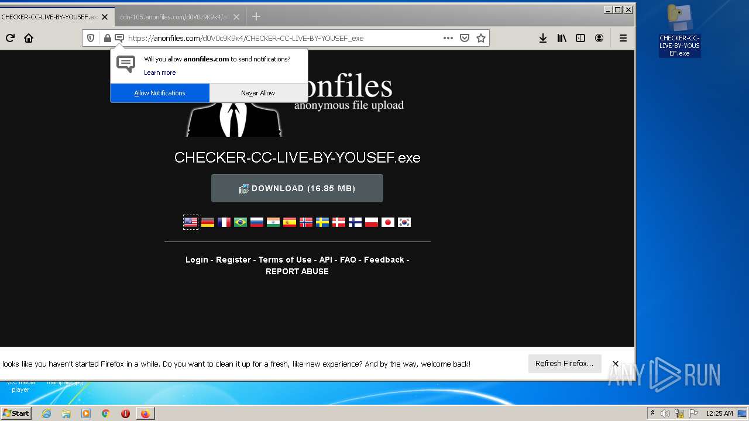Open volume speaker tray icon
Viewport: 749px width, 421px height.
pyautogui.click(x=665, y=413)
